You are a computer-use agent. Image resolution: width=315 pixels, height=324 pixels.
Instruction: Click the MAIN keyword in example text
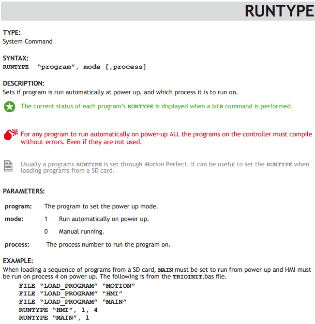tap(165, 270)
